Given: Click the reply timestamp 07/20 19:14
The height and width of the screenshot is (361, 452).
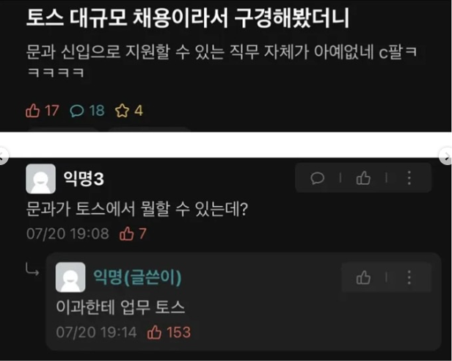Looking at the screenshot, I should coord(96,332).
